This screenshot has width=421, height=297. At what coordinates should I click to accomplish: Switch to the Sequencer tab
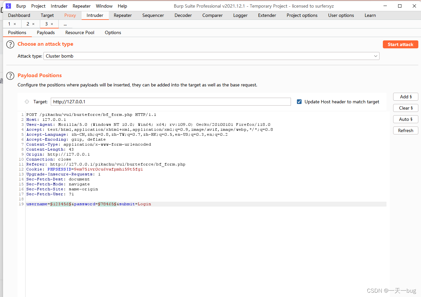[x=153, y=15]
